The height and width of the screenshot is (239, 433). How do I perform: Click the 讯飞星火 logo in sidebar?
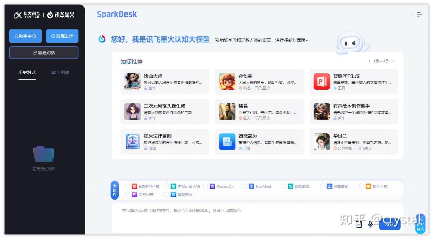click(61, 15)
